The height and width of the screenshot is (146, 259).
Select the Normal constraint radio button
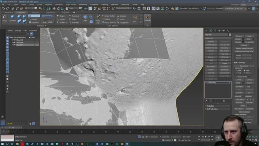click(x=244, y=73)
